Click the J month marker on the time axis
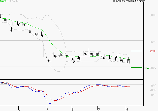The width and height of the screenshot is (158, 111). [x=20, y=109]
